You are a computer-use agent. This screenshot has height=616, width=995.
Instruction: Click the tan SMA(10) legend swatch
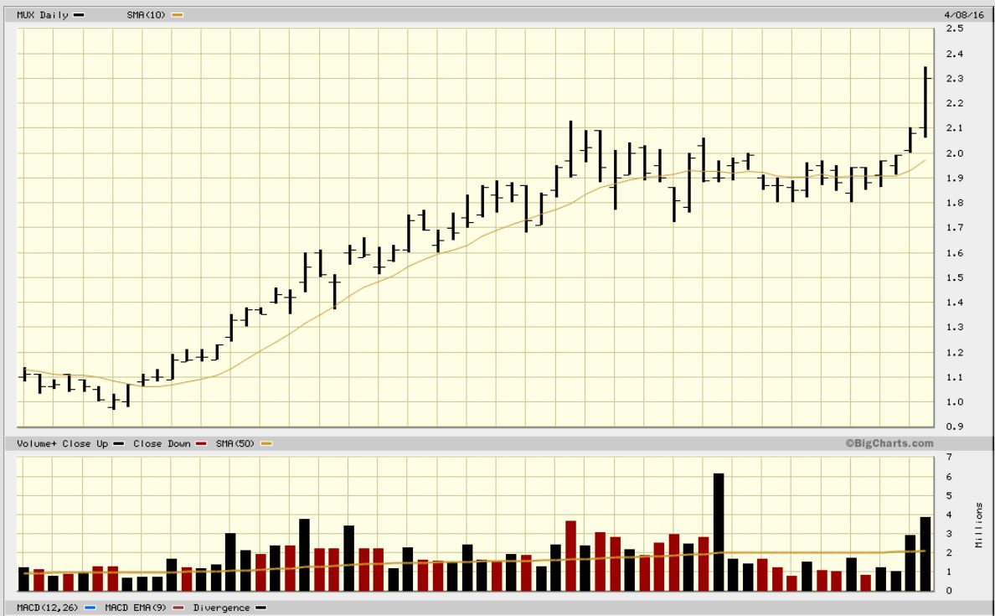coord(178,14)
